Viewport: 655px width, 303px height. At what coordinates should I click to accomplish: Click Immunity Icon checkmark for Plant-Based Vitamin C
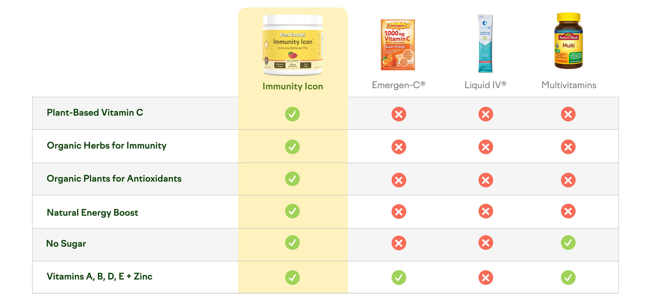293,114
